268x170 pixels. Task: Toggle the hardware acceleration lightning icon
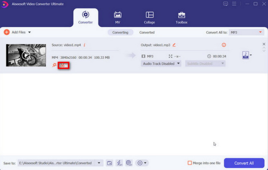click(119, 163)
